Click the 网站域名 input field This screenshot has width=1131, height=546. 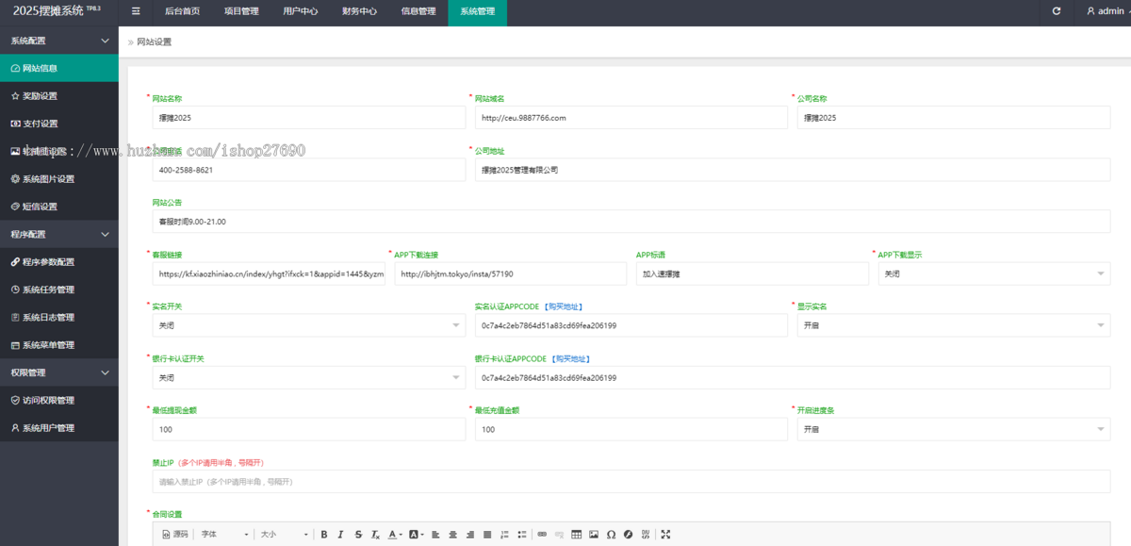click(631, 118)
